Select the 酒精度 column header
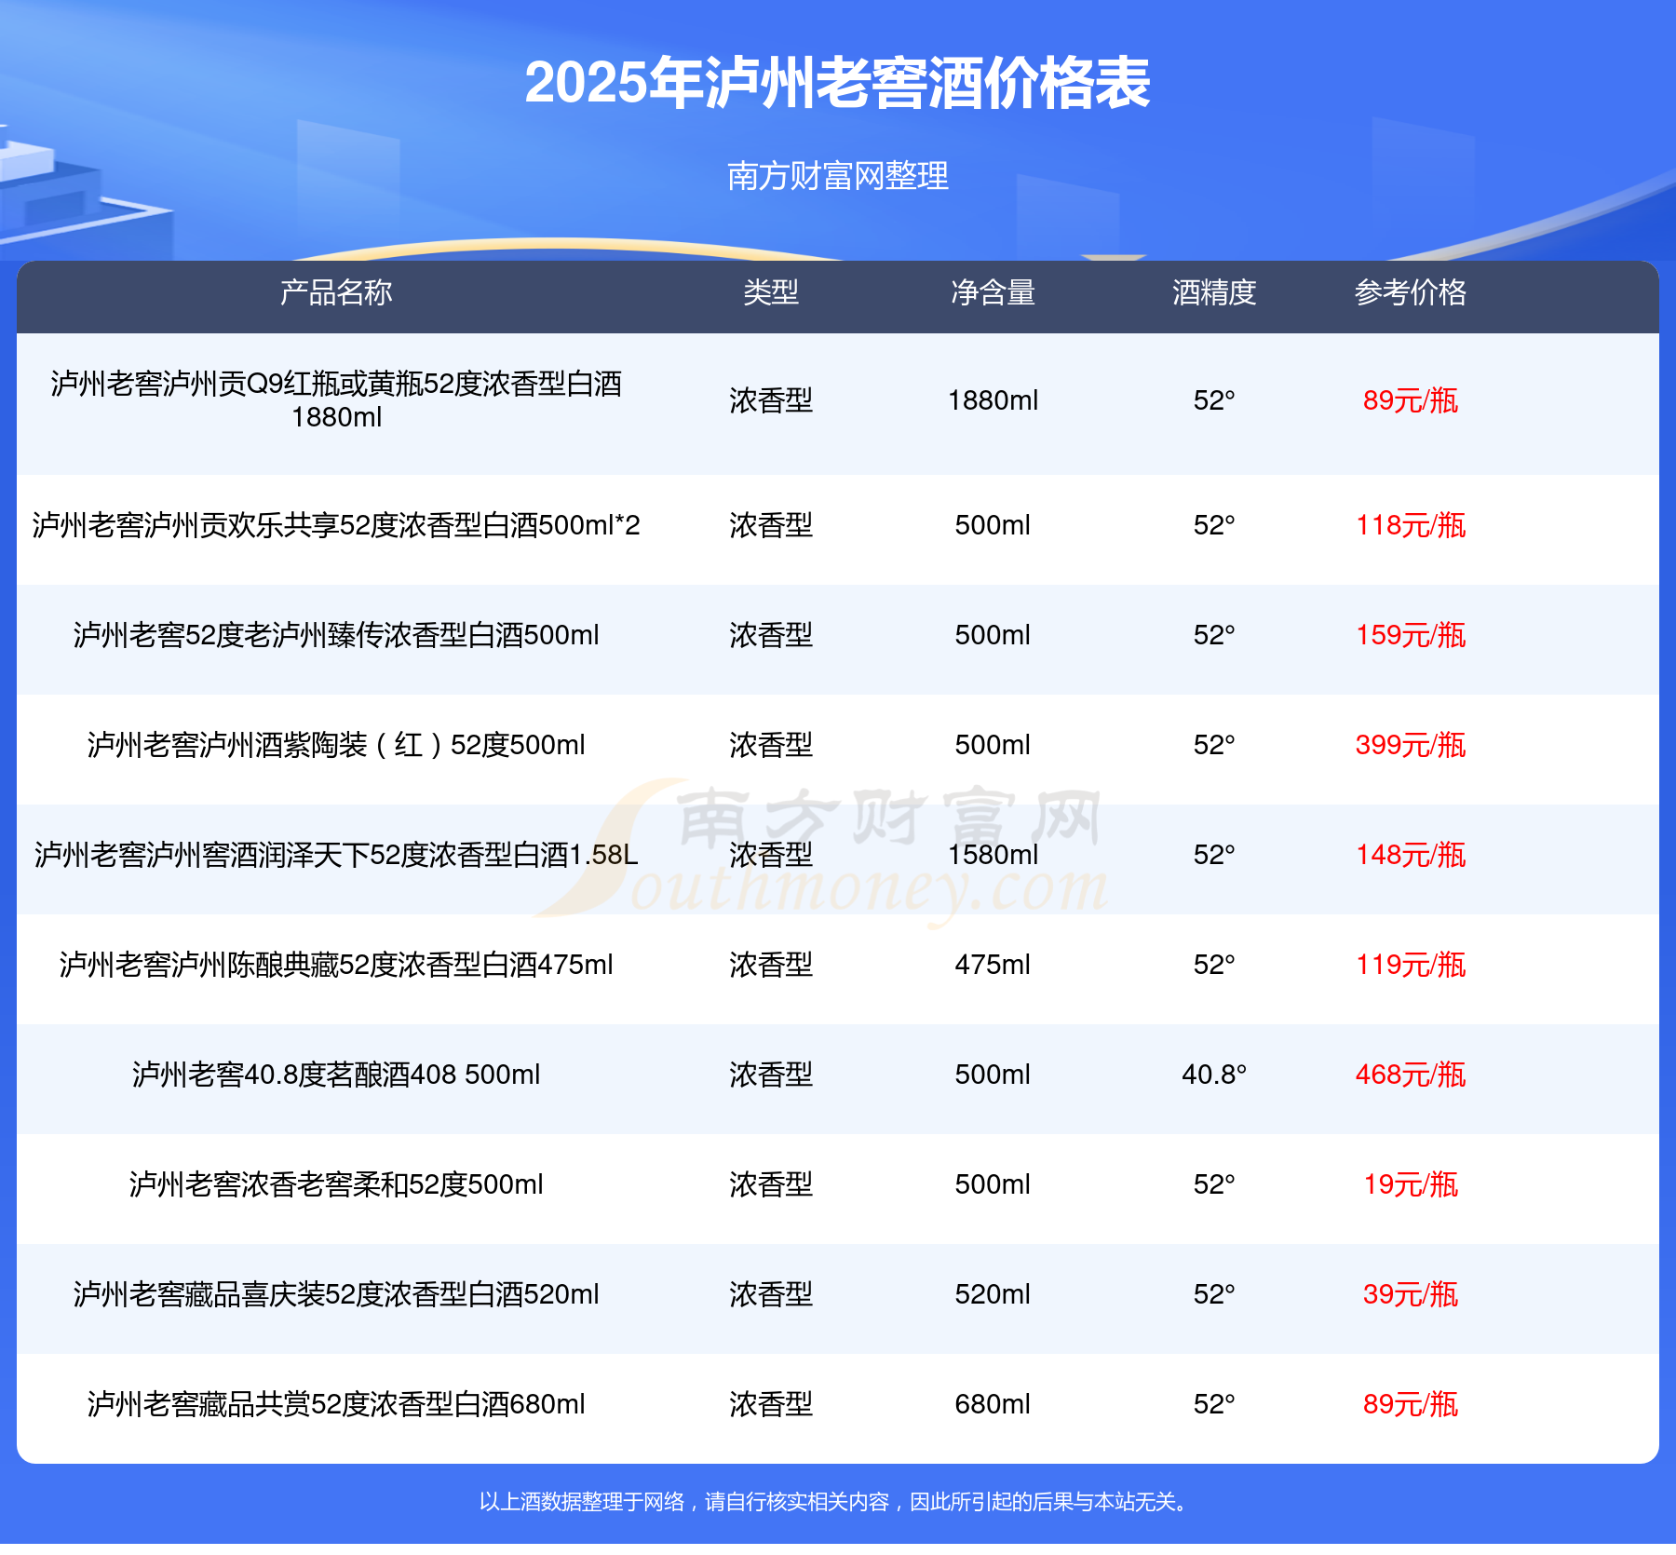 coord(1214,292)
